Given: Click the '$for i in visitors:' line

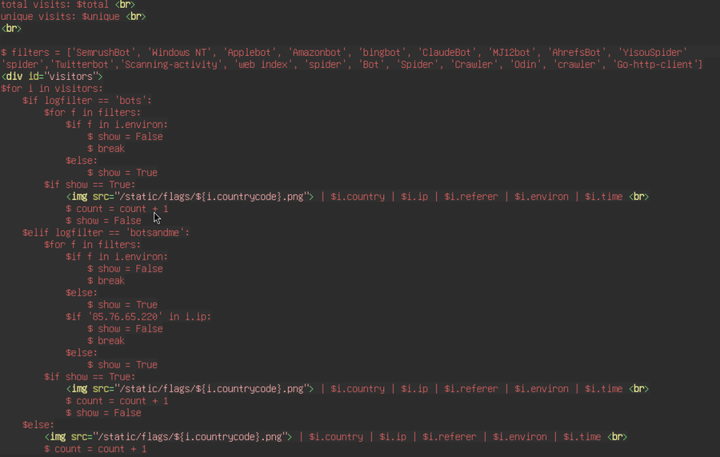Looking at the screenshot, I should [52, 89].
